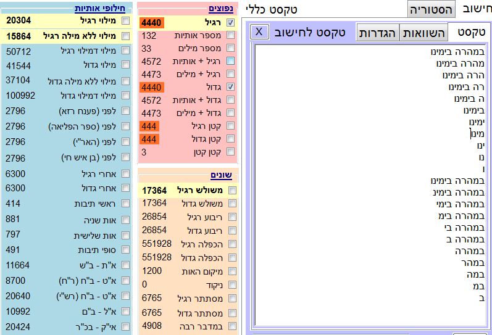Check the ראשי תיבות checkbox
Image resolution: width=492 pixels, height=335 pixels.
(x=126, y=204)
